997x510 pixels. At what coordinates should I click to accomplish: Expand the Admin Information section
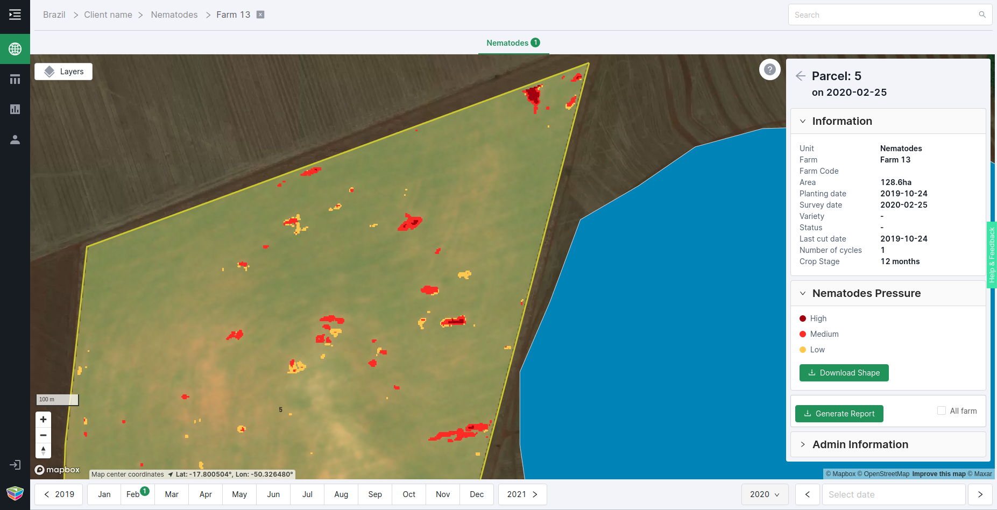[x=803, y=444]
